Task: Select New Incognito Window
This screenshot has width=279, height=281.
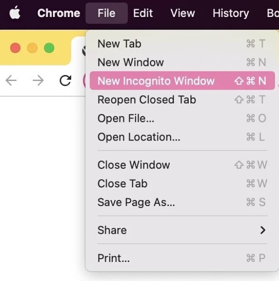Action: (x=156, y=81)
